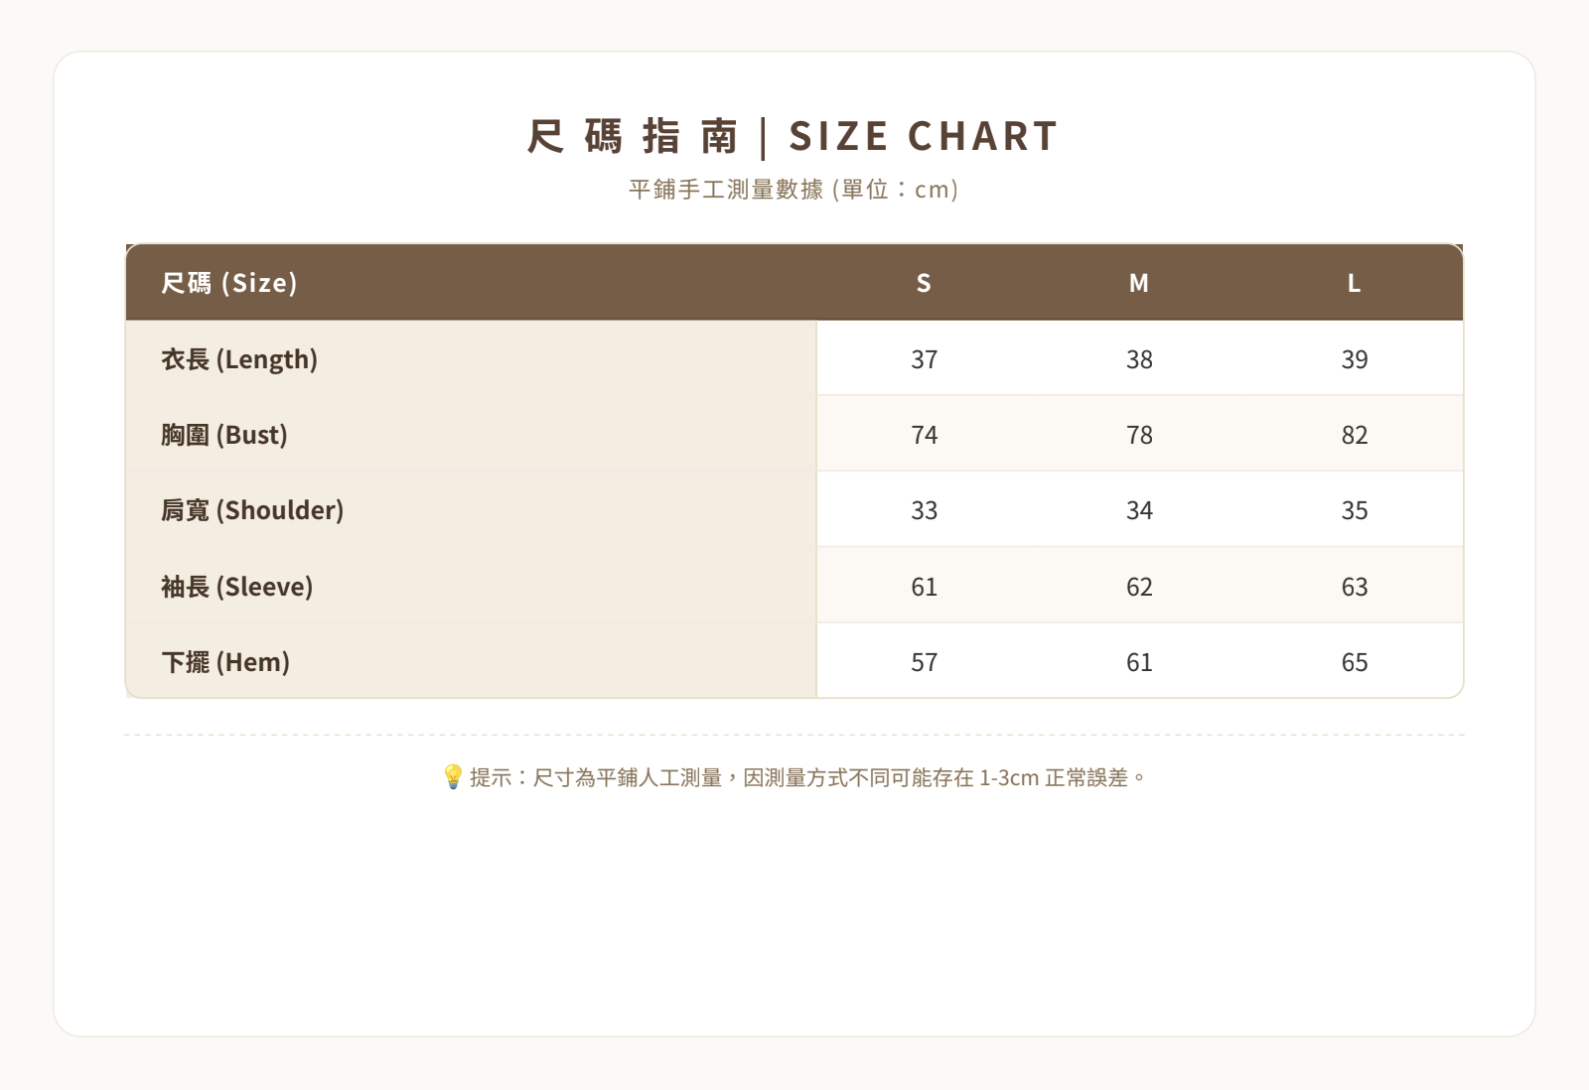1589x1090 pixels.
Task: Click the measurement tolerance tip text
Action: point(808,777)
